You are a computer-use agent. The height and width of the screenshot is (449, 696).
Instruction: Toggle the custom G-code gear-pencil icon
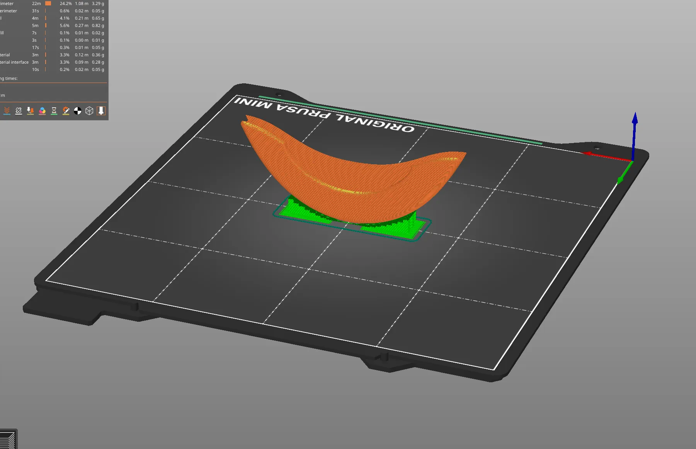(x=66, y=111)
